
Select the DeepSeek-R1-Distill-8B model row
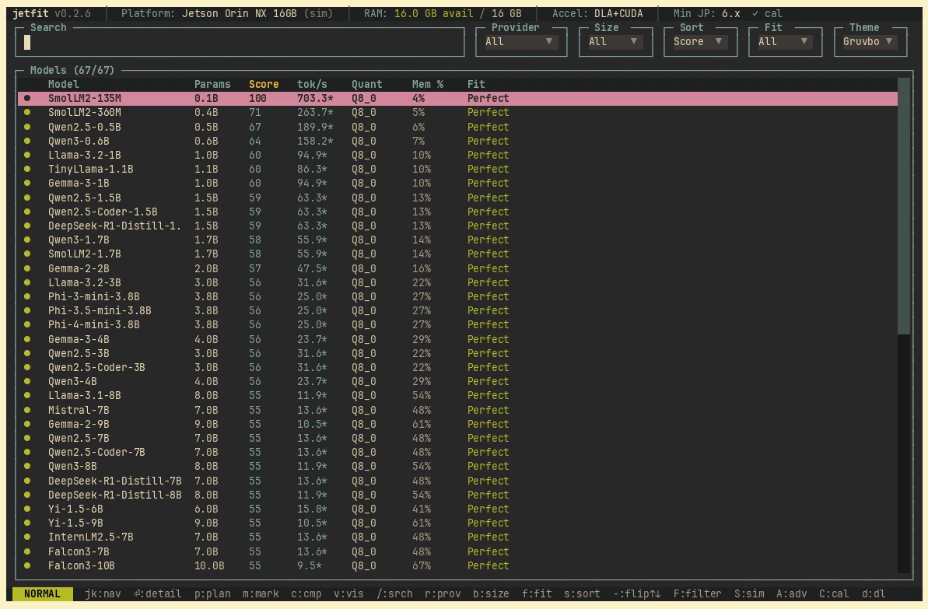click(457, 495)
